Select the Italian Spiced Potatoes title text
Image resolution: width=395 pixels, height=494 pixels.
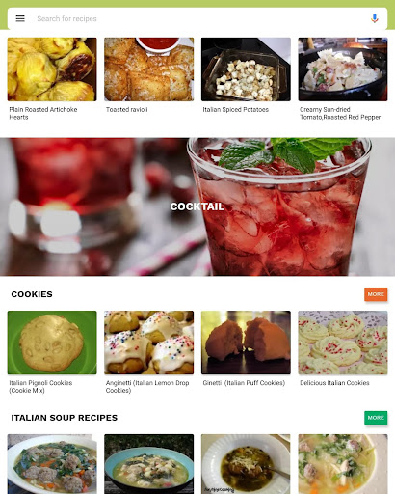[236, 110]
